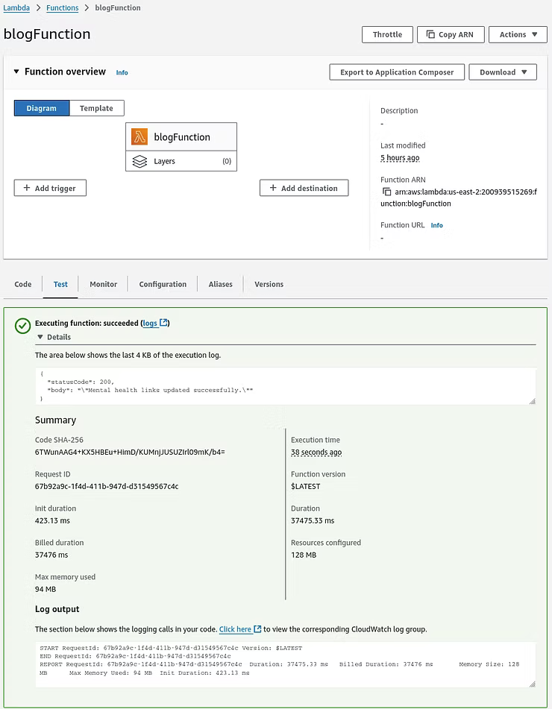Image resolution: width=552 pixels, height=709 pixels.
Task: Click the Add destination button
Action: (304, 188)
